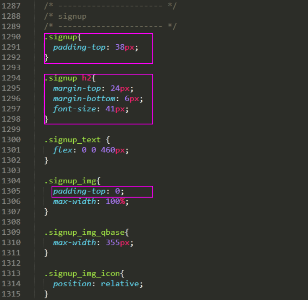Click line number 1315 in the gutter
Screen dimensions: 308x300
[x=11, y=294]
